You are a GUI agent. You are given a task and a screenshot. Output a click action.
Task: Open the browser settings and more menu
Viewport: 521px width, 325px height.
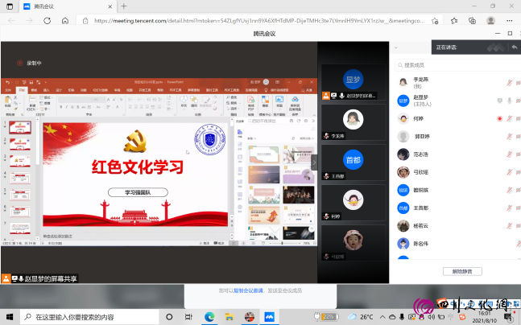pyautogui.click(x=509, y=22)
